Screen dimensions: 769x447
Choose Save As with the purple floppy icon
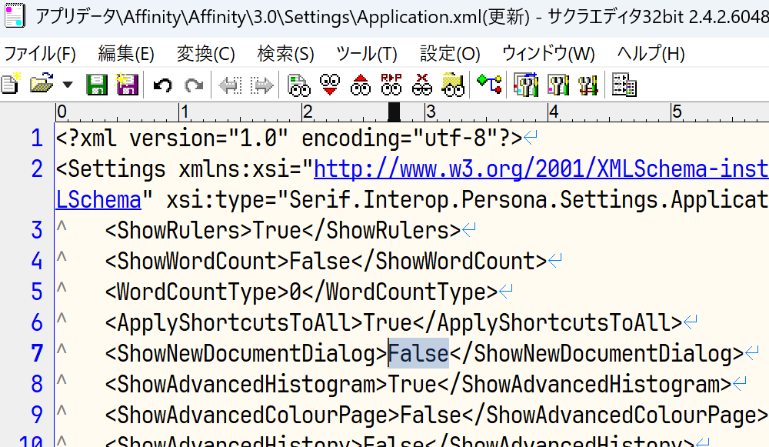(127, 85)
